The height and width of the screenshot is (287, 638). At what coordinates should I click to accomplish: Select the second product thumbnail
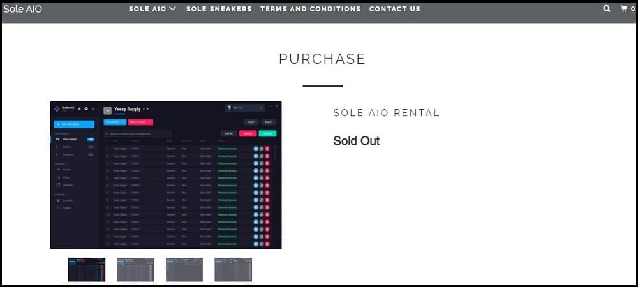point(135,270)
